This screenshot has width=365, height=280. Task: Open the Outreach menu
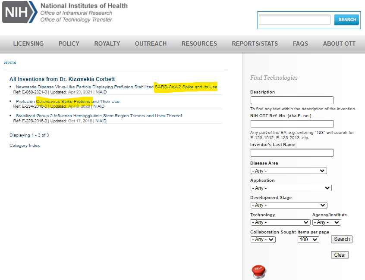coord(151,44)
